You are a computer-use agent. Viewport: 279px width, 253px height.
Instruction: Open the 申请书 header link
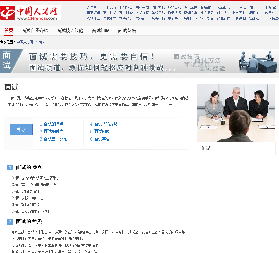(x=173, y=18)
